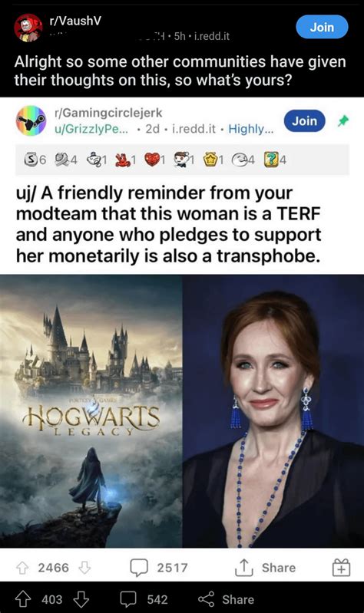Image resolution: width=364 pixels, height=613 pixels.
Task: Open the r/VaushV subreddit name link
Action: (75, 21)
